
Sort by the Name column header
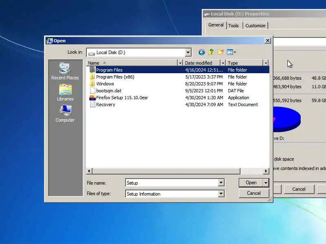pyautogui.click(x=132, y=63)
